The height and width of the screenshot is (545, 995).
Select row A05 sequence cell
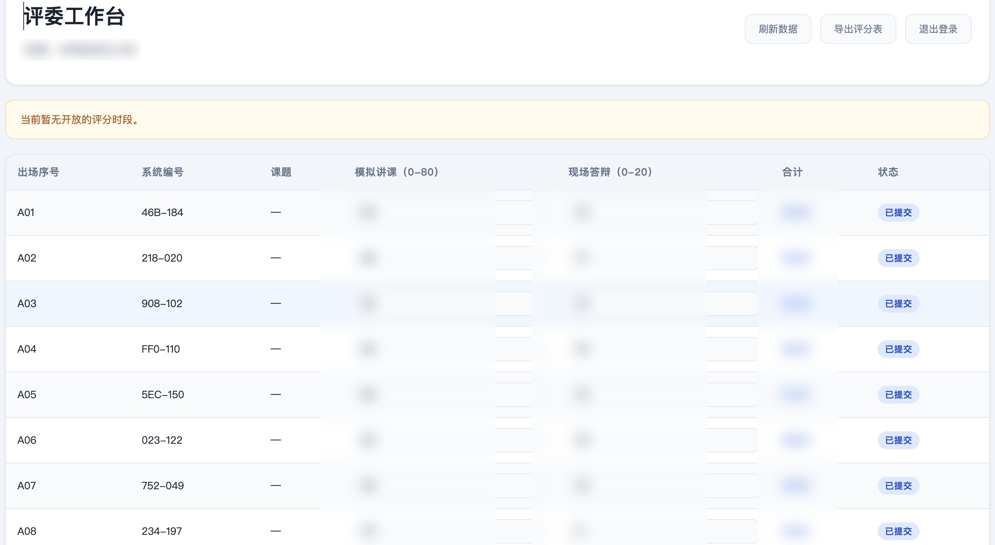27,395
